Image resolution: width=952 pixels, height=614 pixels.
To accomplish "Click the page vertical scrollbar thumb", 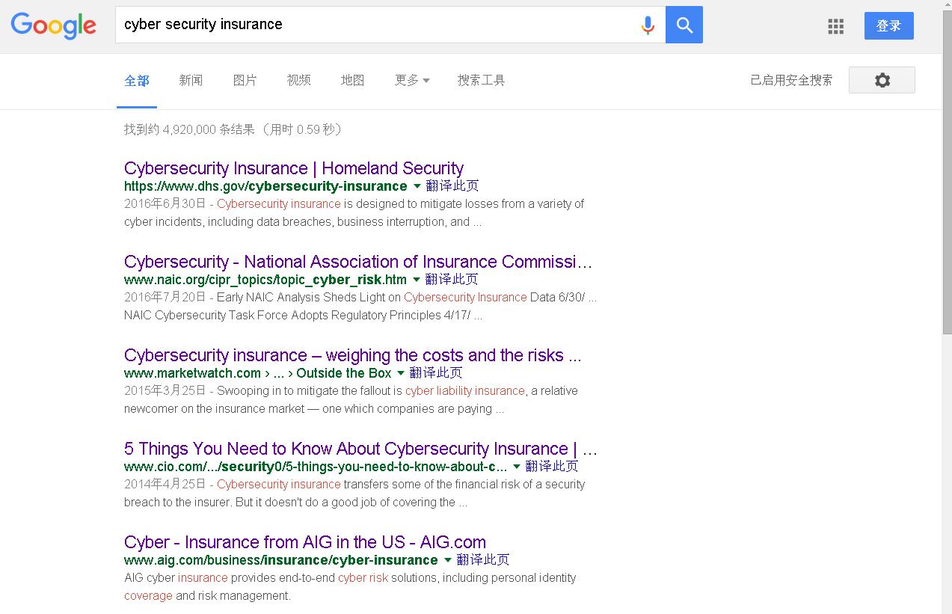I will coord(947,172).
